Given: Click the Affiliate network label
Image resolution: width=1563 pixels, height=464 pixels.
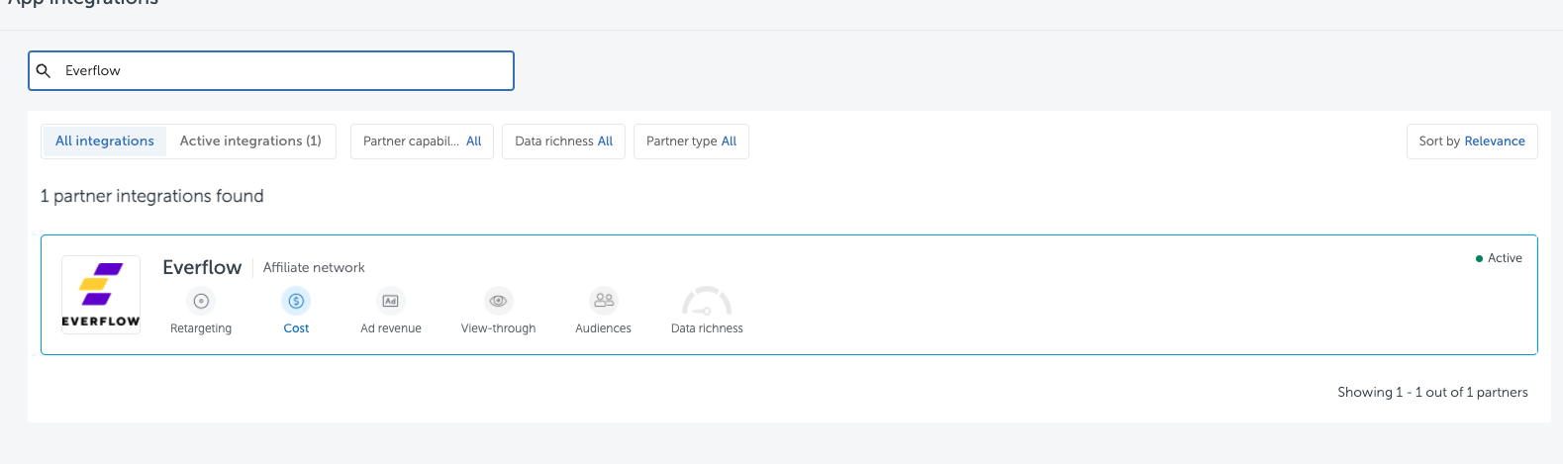Looking at the screenshot, I should coord(314,267).
